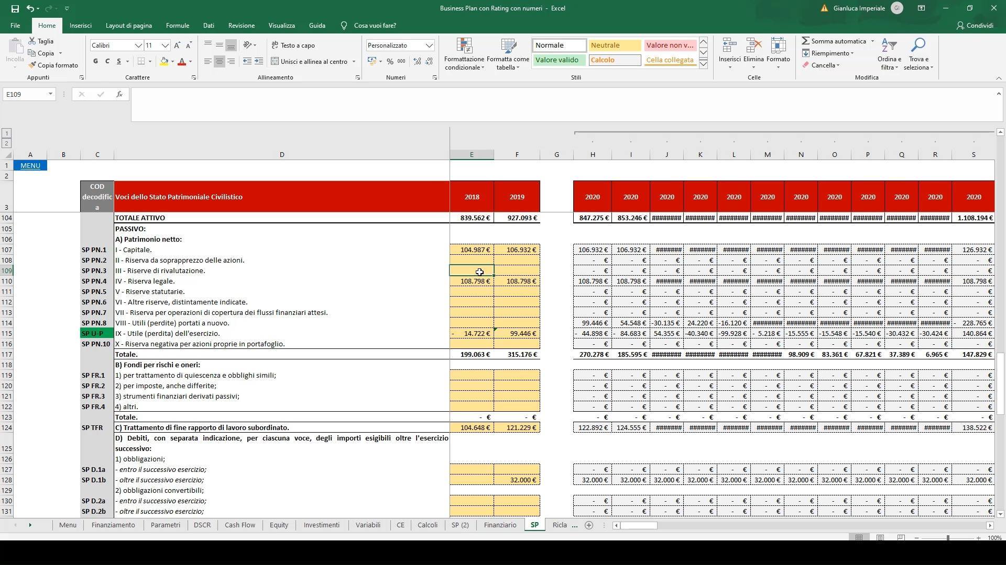Switch to Page Layout view in status bar

tap(880, 538)
